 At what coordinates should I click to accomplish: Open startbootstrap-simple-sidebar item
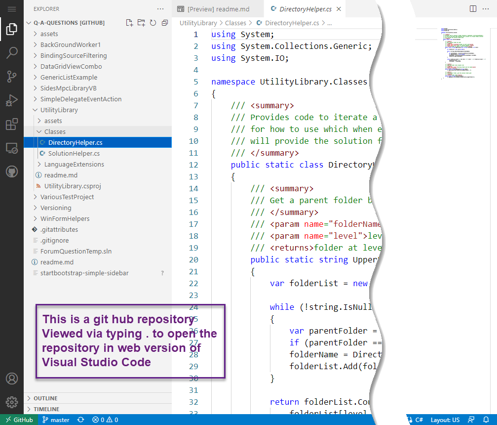coord(98,273)
